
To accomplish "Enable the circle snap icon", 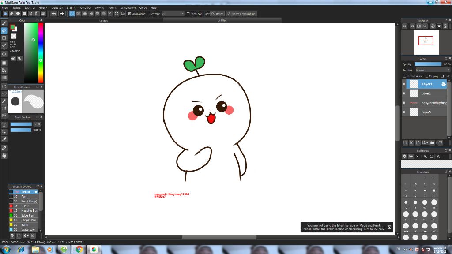I will [x=117, y=14].
